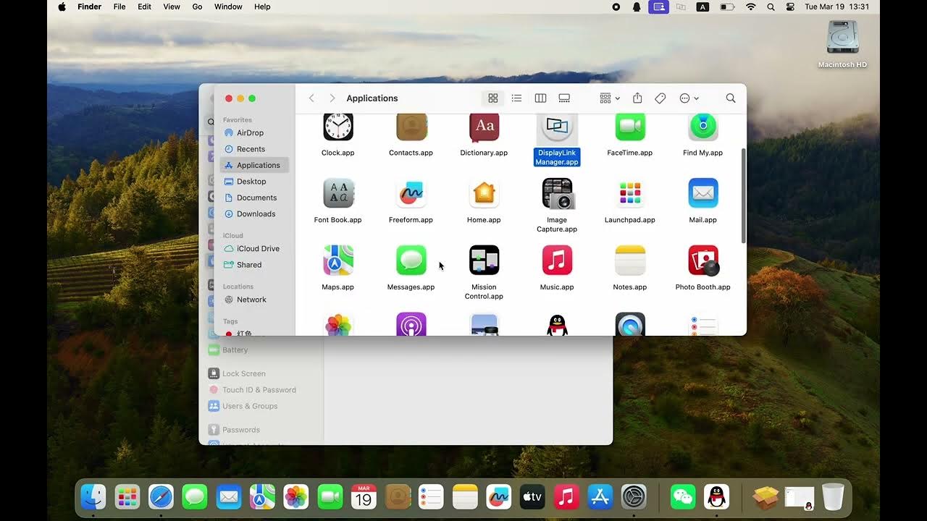The height and width of the screenshot is (521, 927).
Task: Switch Finder to icon view
Action: pyautogui.click(x=493, y=98)
